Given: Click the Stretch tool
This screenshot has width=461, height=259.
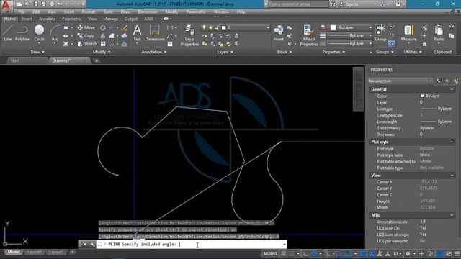Looking at the screenshot, I should [87, 44].
